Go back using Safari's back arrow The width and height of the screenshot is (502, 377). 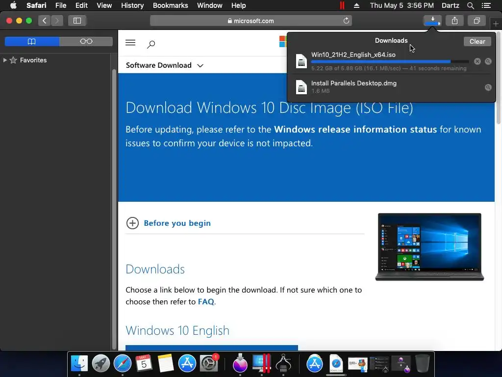[45, 21]
